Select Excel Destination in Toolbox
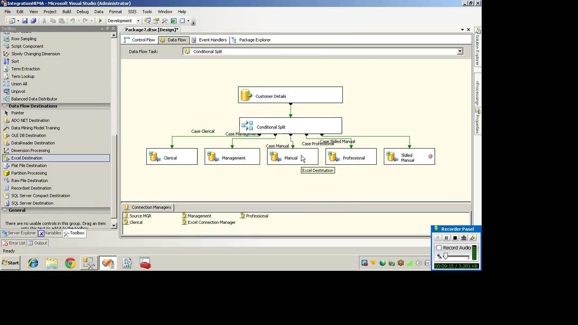 coord(56,158)
